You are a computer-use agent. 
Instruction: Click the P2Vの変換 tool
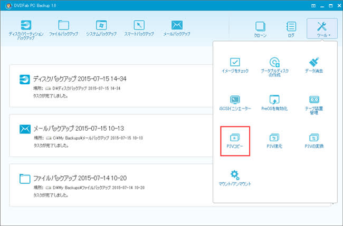[314, 141]
